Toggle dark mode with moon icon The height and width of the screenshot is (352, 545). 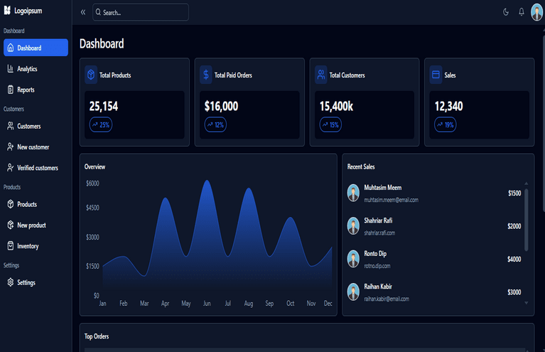point(506,12)
